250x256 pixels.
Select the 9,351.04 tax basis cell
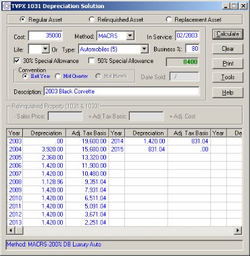click(x=87, y=182)
